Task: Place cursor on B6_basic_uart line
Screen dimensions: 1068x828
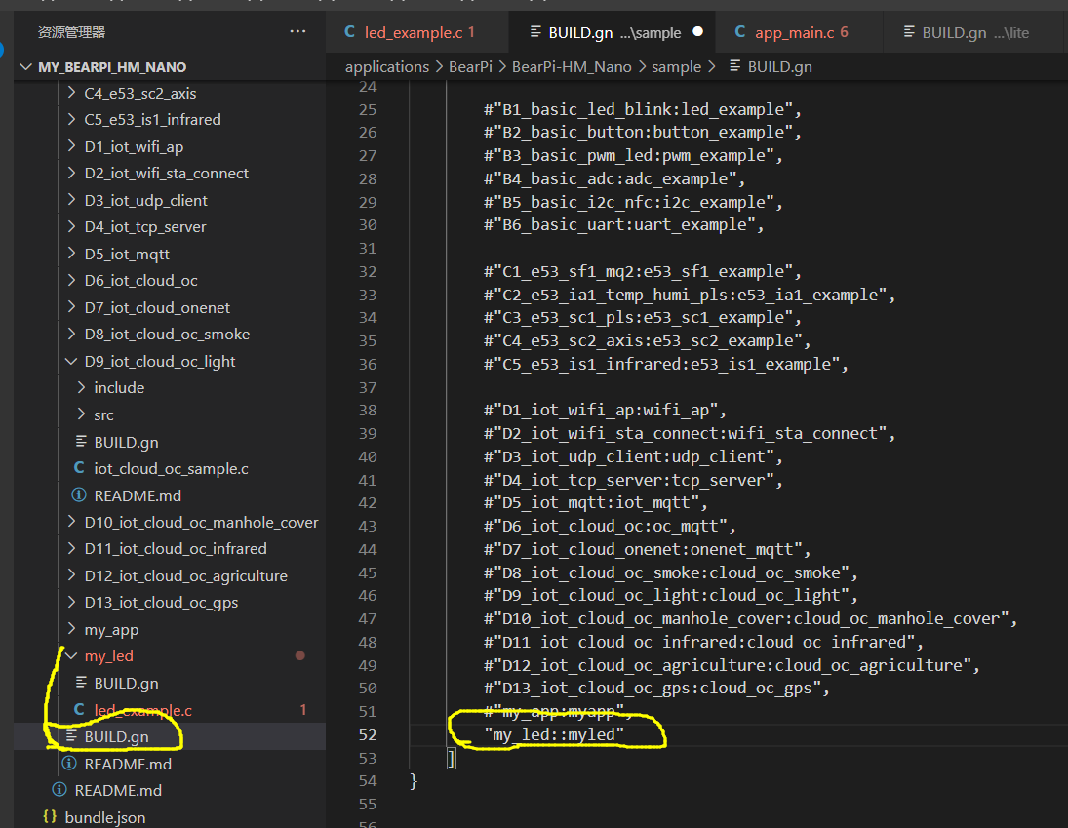Action: [x=624, y=225]
